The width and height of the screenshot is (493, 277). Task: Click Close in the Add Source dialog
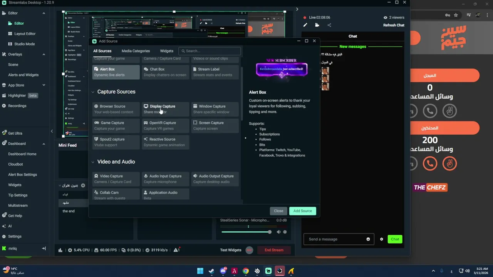coord(278,211)
